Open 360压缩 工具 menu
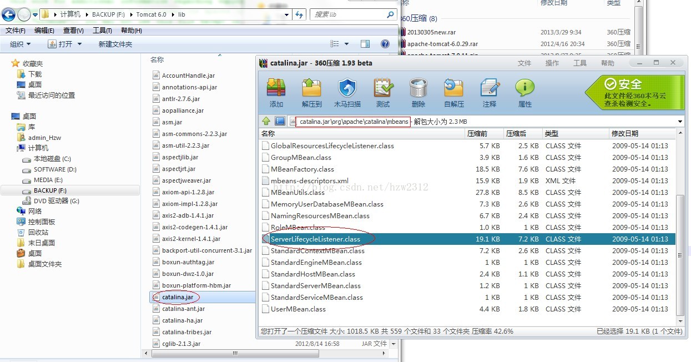 click(x=580, y=63)
